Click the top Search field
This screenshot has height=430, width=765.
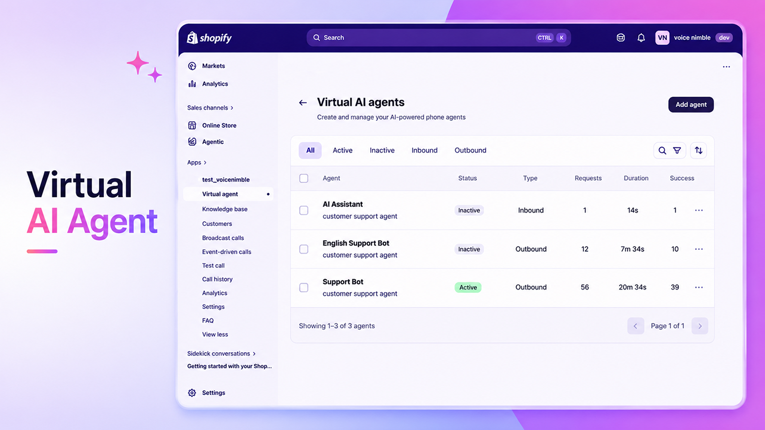(x=438, y=38)
